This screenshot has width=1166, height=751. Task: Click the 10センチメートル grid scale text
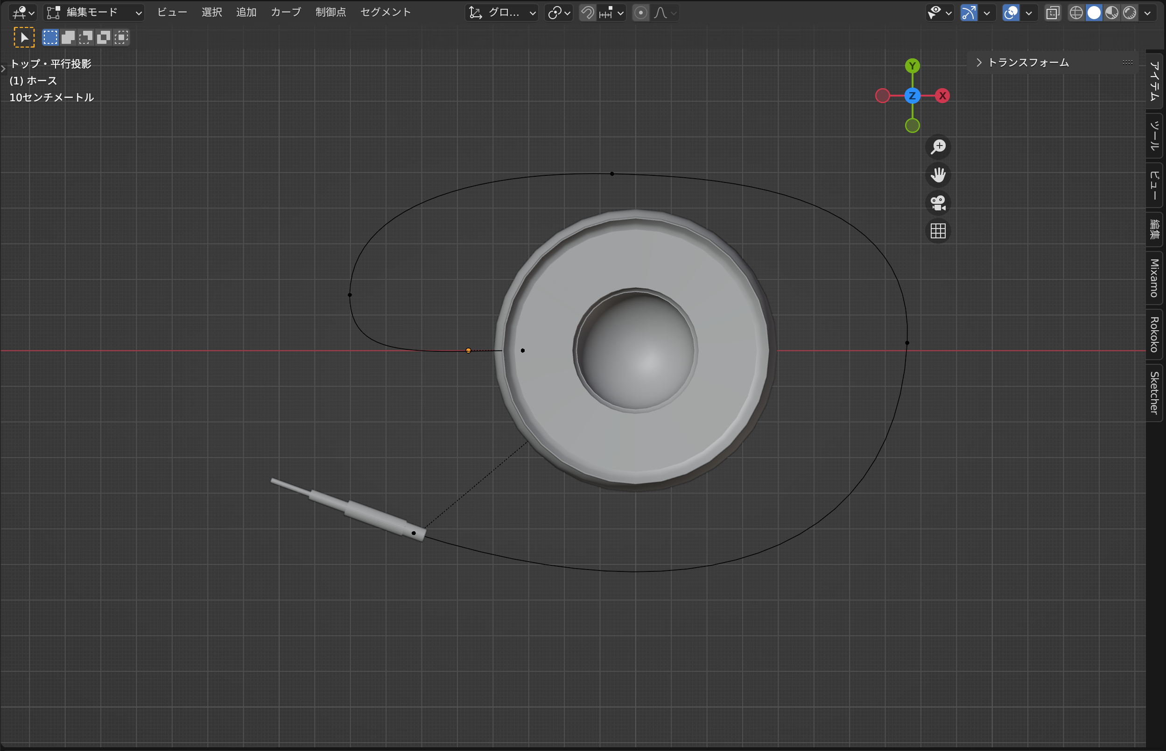pyautogui.click(x=52, y=97)
